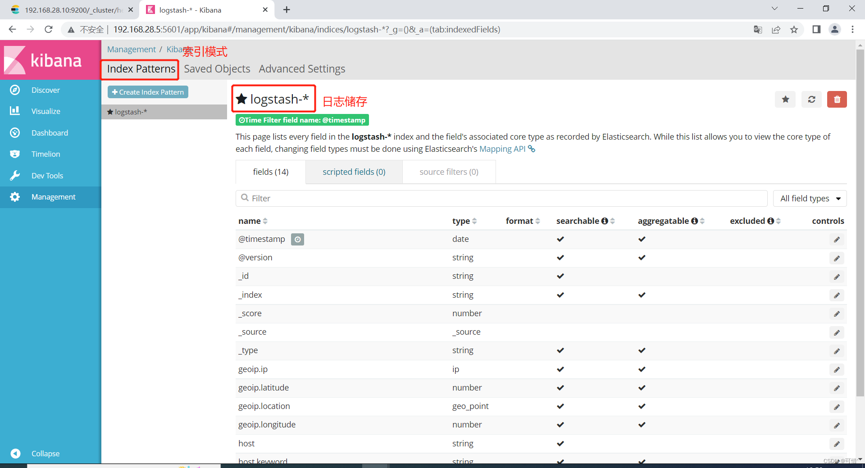Collapse the Kibana sidebar
The image size is (865, 468).
tap(45, 453)
